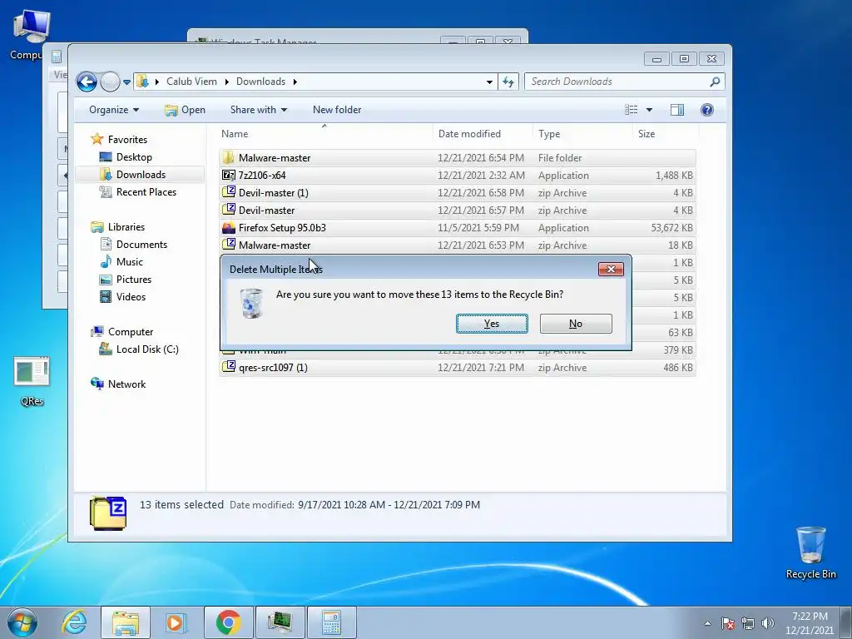Click the search magnifier icon
Image resolution: width=852 pixels, height=639 pixels.
(715, 82)
